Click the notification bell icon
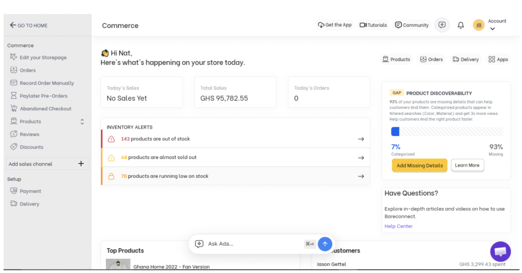The height and width of the screenshot is (273, 522). click(461, 25)
